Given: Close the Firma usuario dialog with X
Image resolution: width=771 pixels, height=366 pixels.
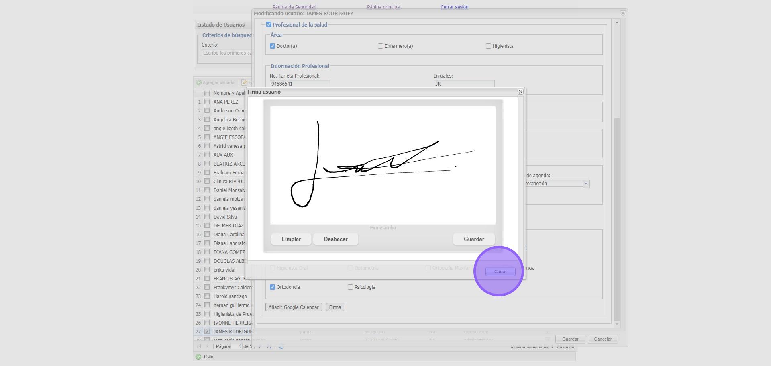Looking at the screenshot, I should tap(520, 92).
